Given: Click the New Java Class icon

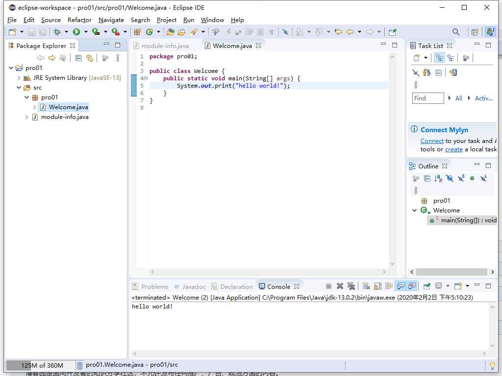Looking at the screenshot, I should click(149, 32).
